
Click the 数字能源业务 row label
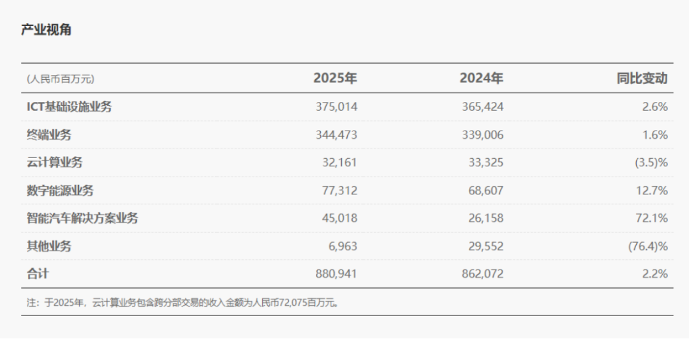coord(60,191)
